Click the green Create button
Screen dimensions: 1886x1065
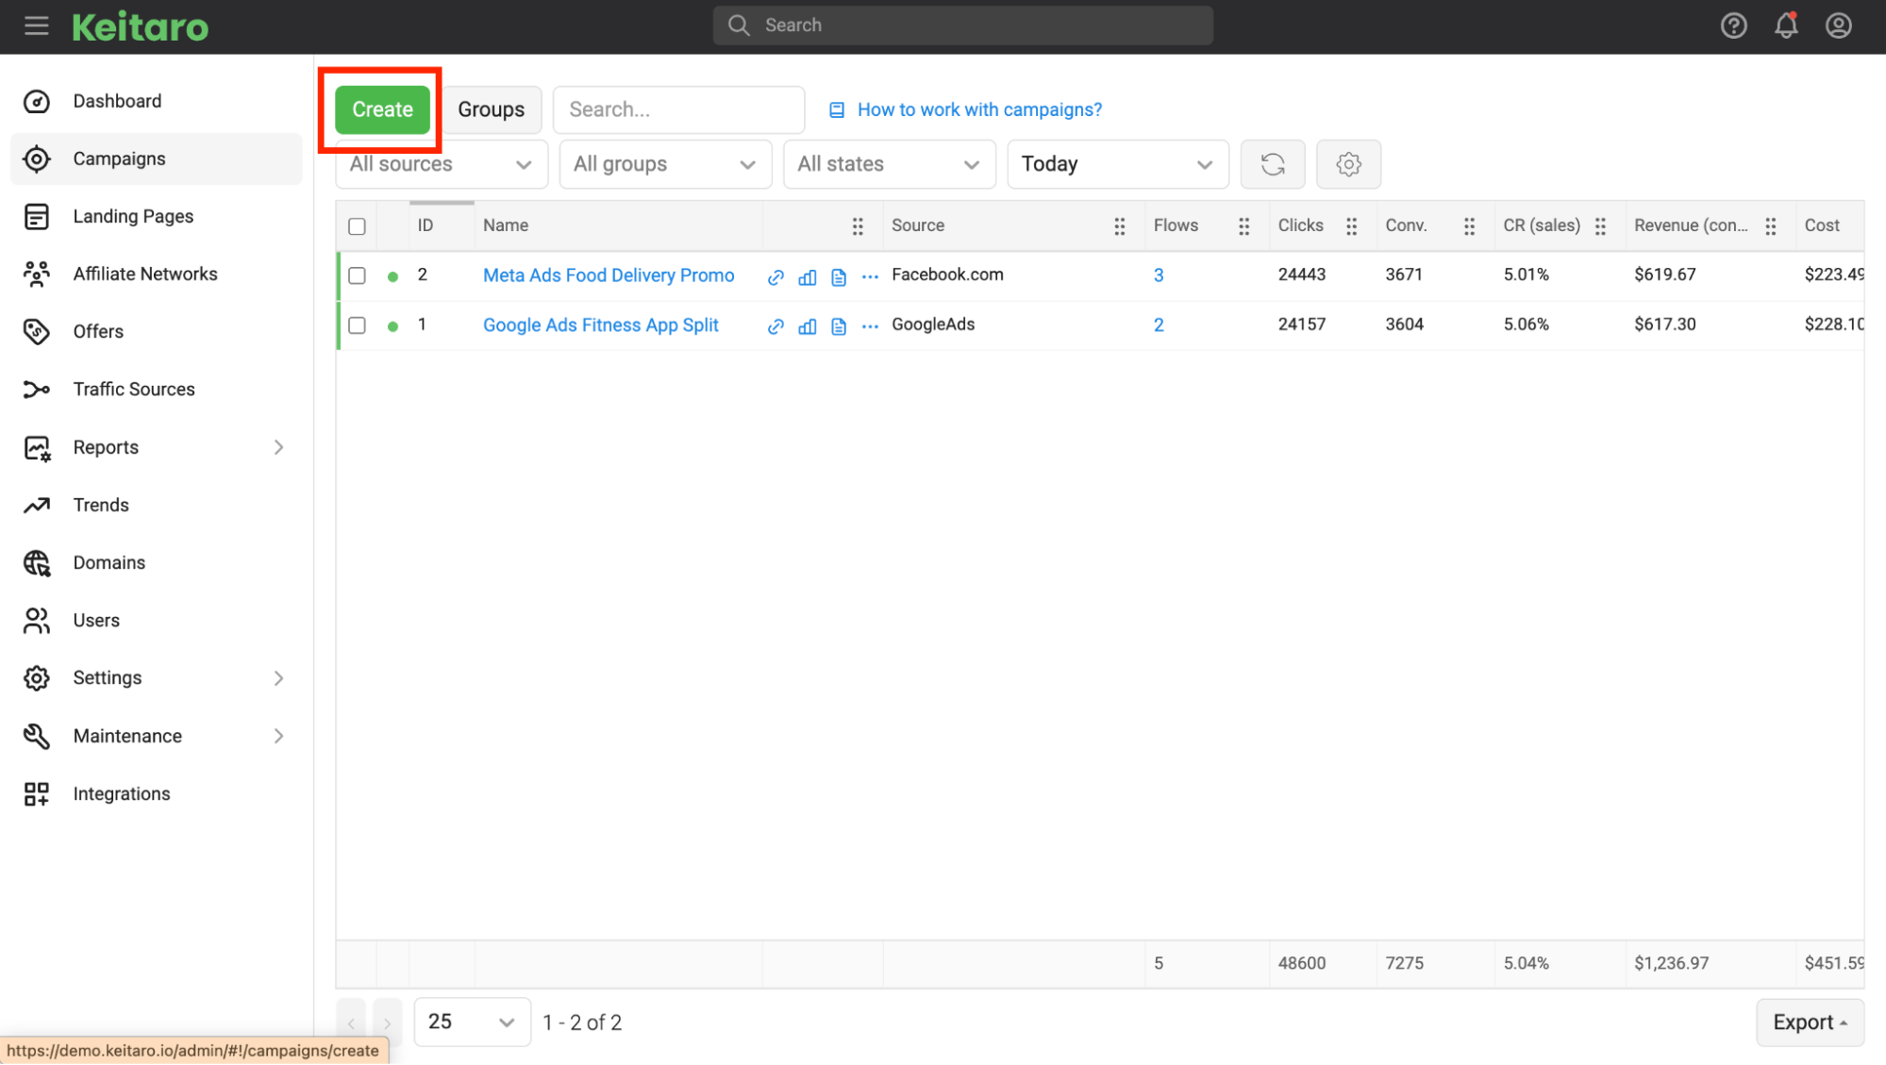382,109
